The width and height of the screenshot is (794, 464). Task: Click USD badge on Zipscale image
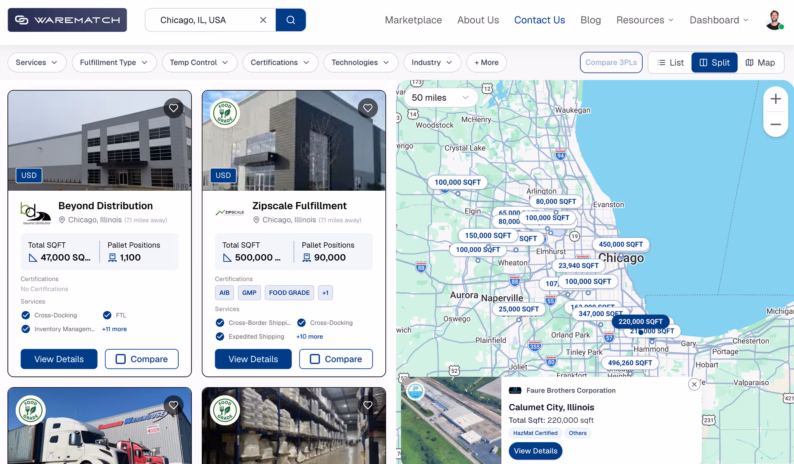[223, 175]
